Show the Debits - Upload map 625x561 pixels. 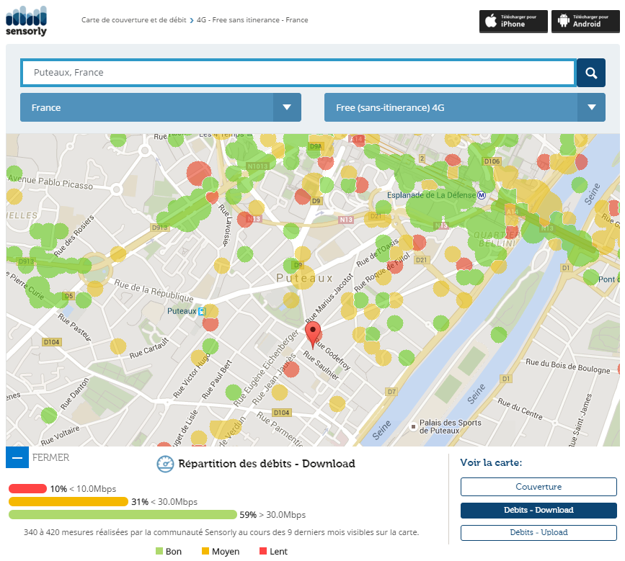(538, 533)
